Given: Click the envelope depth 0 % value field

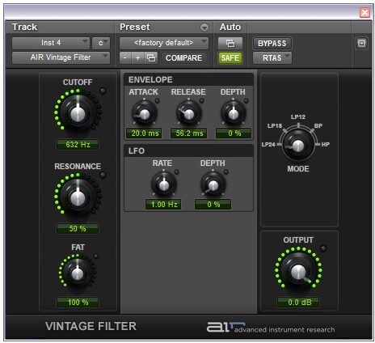Looking at the screenshot, I should click(x=234, y=133).
